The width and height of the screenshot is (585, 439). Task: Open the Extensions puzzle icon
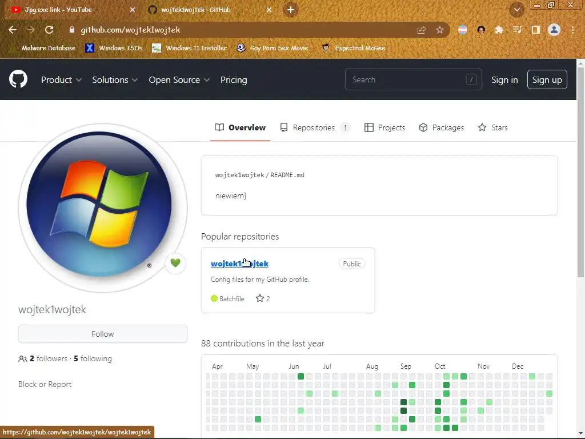tap(499, 30)
